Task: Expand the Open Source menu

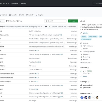Action: click(4, 3)
